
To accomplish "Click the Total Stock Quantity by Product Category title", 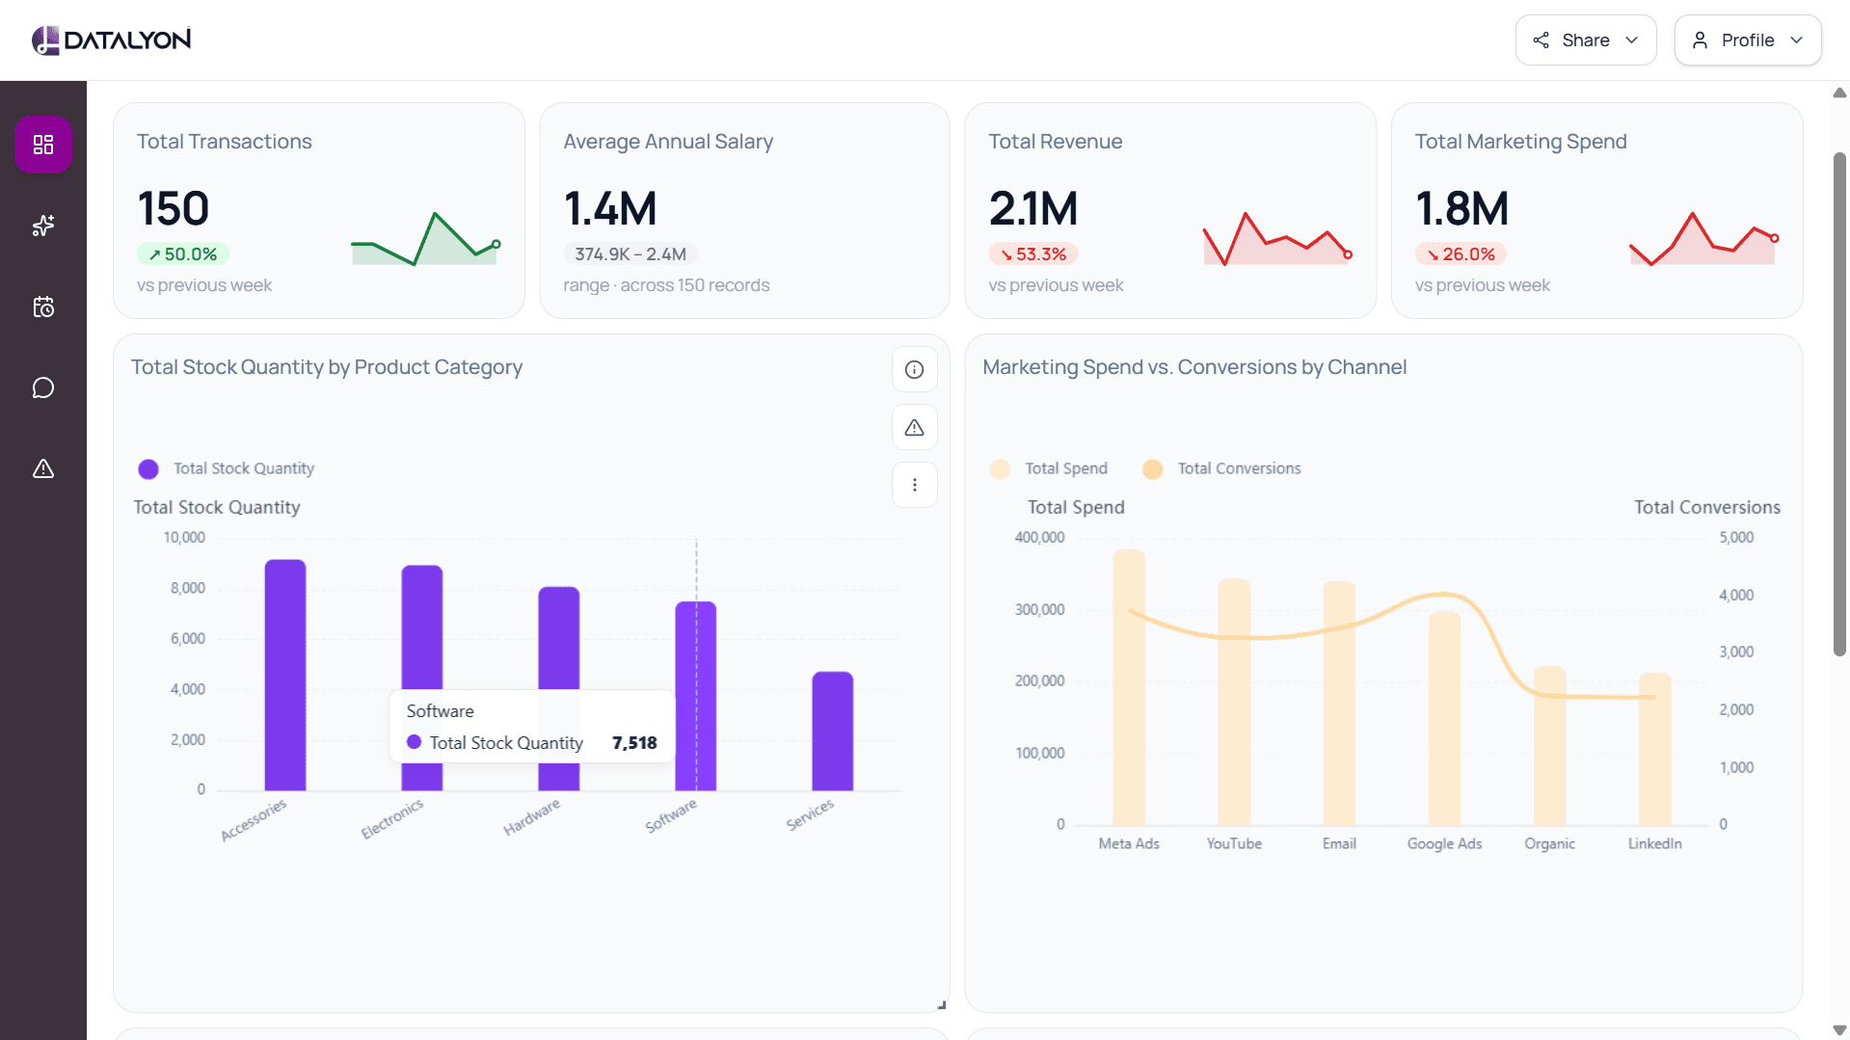I will [x=327, y=367].
